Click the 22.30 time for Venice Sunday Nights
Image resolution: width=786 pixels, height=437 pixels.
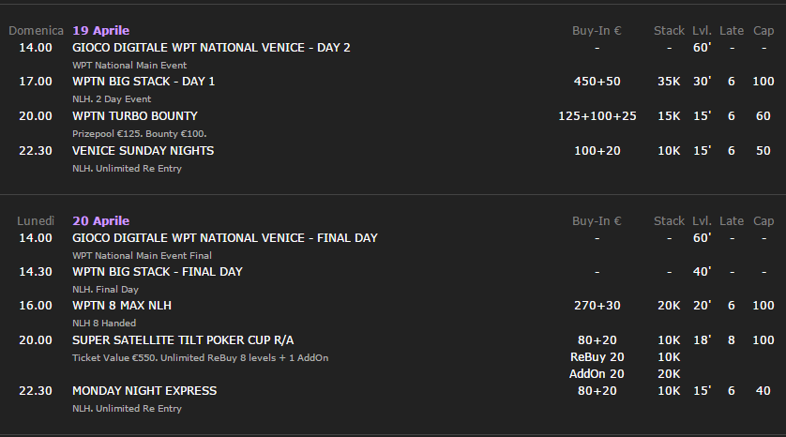point(35,151)
